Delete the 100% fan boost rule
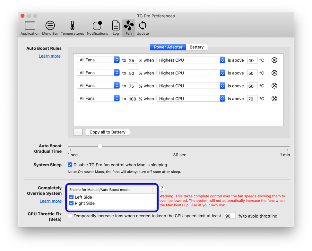312x251 pixels. [274, 99]
